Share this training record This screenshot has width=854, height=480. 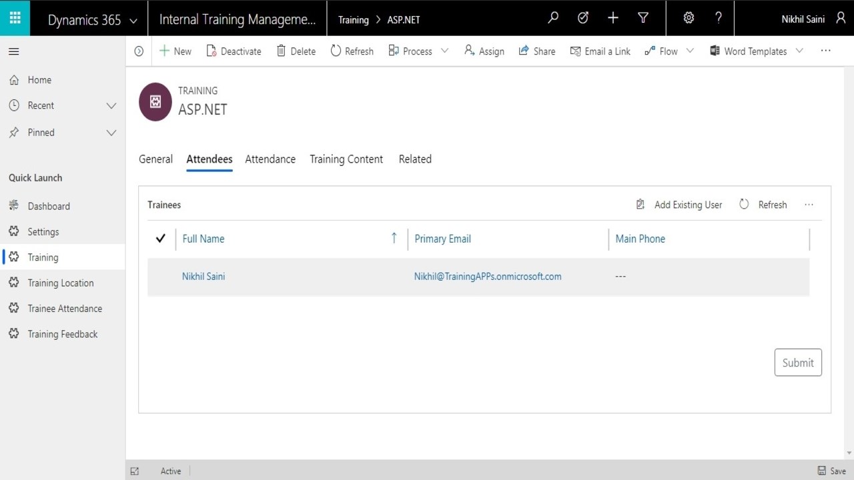[x=537, y=51]
